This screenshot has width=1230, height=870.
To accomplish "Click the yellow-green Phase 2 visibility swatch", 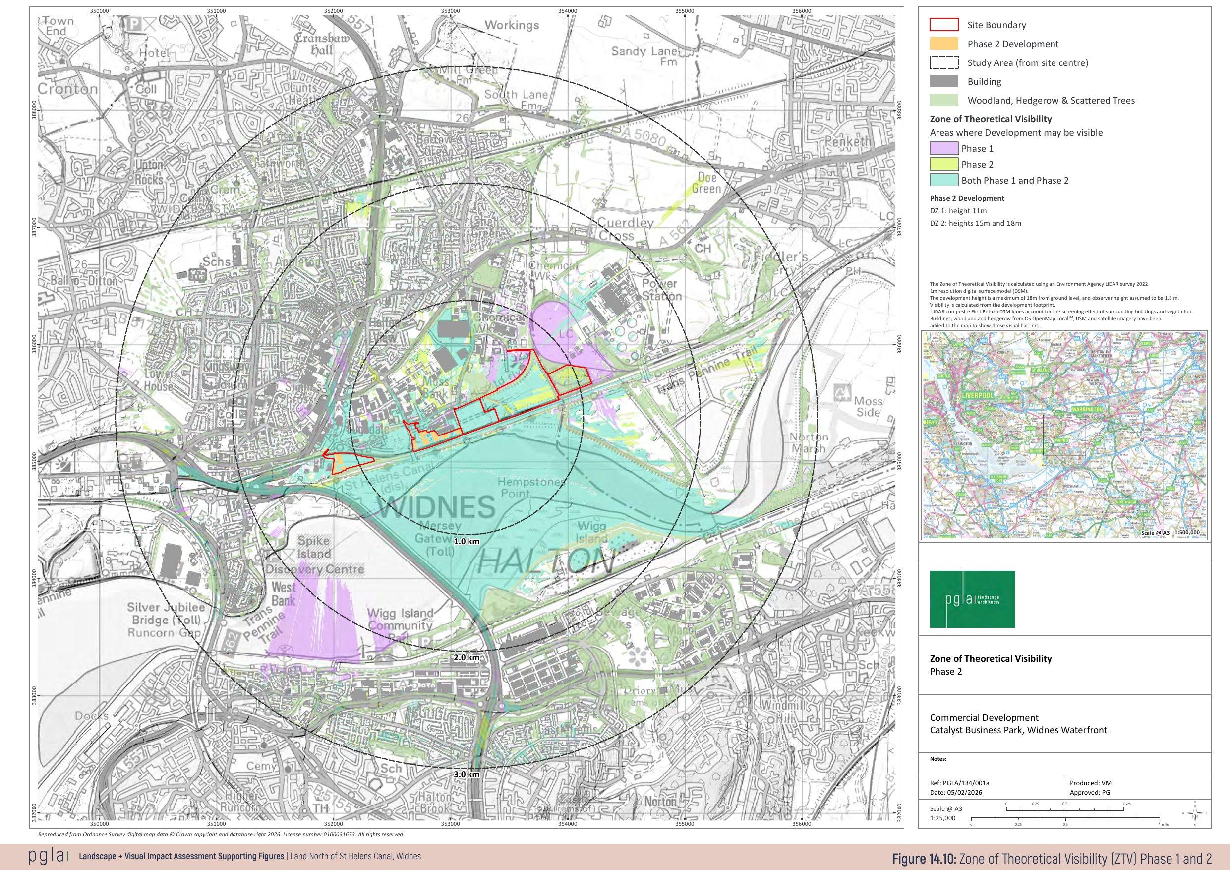I will pyautogui.click(x=943, y=165).
